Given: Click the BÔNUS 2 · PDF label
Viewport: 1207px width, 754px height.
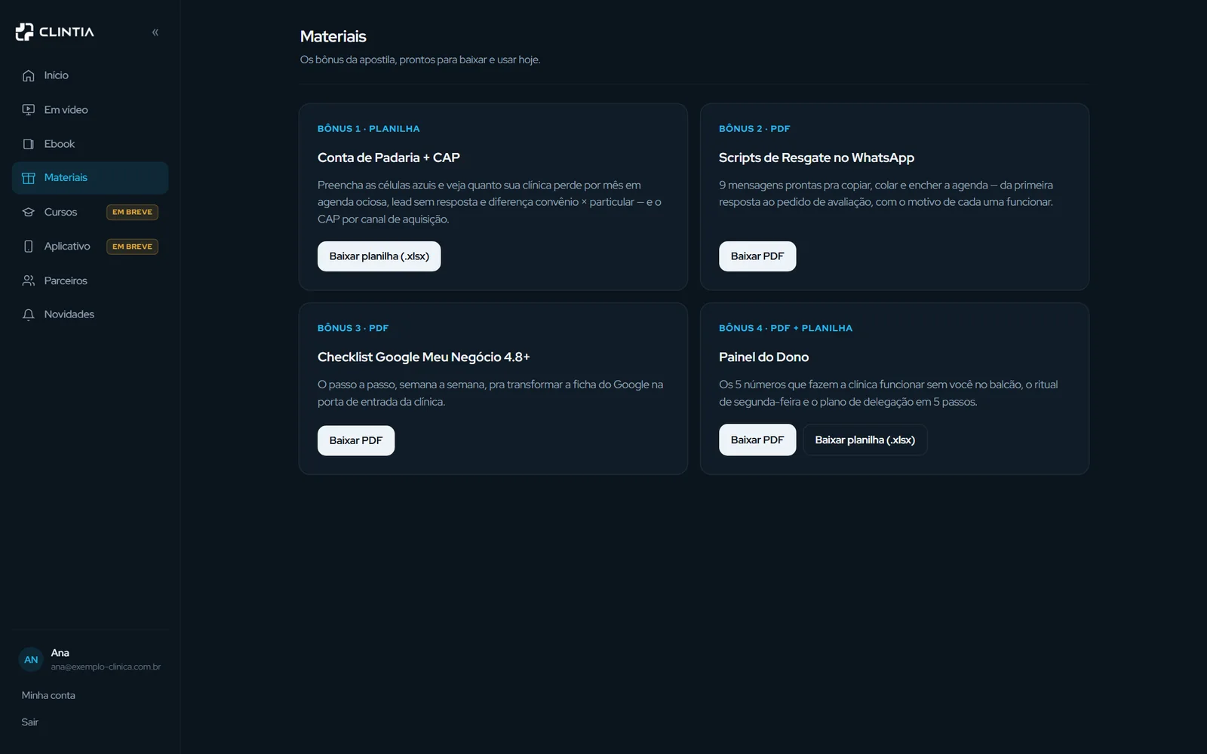Looking at the screenshot, I should coord(754,129).
